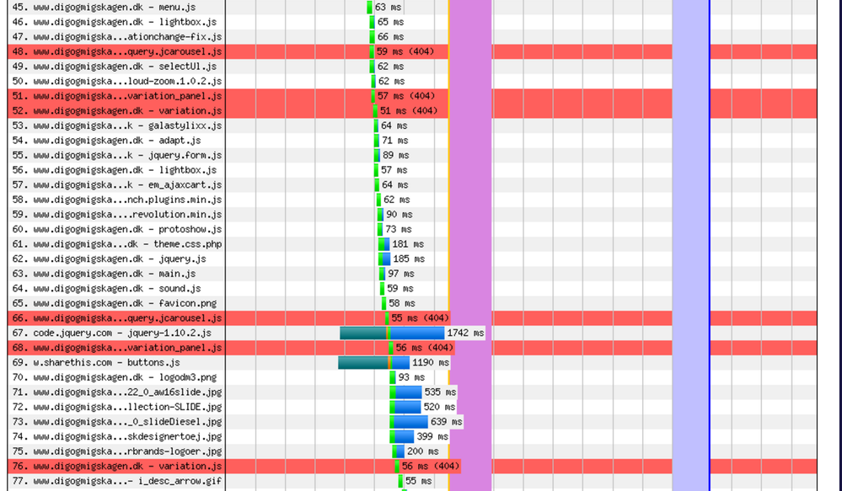Click the 535 ms aw16slide.jpg bar
842x491 pixels.
[407, 392]
